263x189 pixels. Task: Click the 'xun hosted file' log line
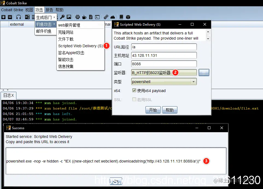point(57,108)
